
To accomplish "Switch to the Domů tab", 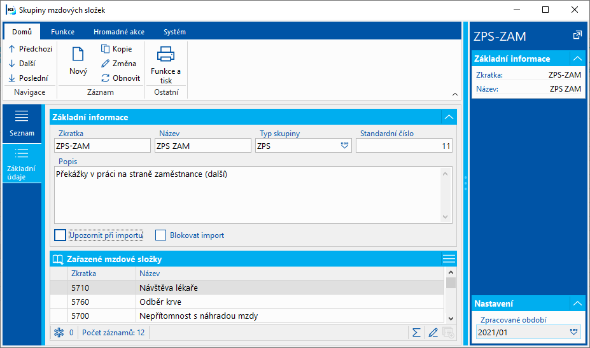I will [x=22, y=32].
